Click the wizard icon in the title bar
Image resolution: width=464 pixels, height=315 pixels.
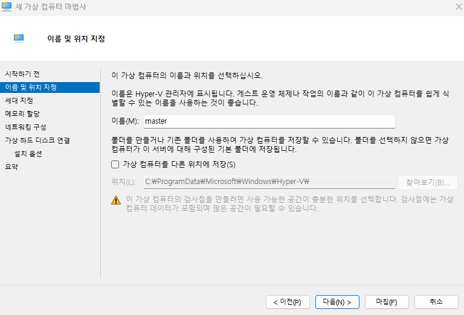coord(7,7)
